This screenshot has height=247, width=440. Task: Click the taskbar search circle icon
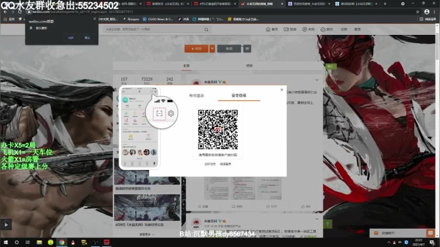coord(16,242)
